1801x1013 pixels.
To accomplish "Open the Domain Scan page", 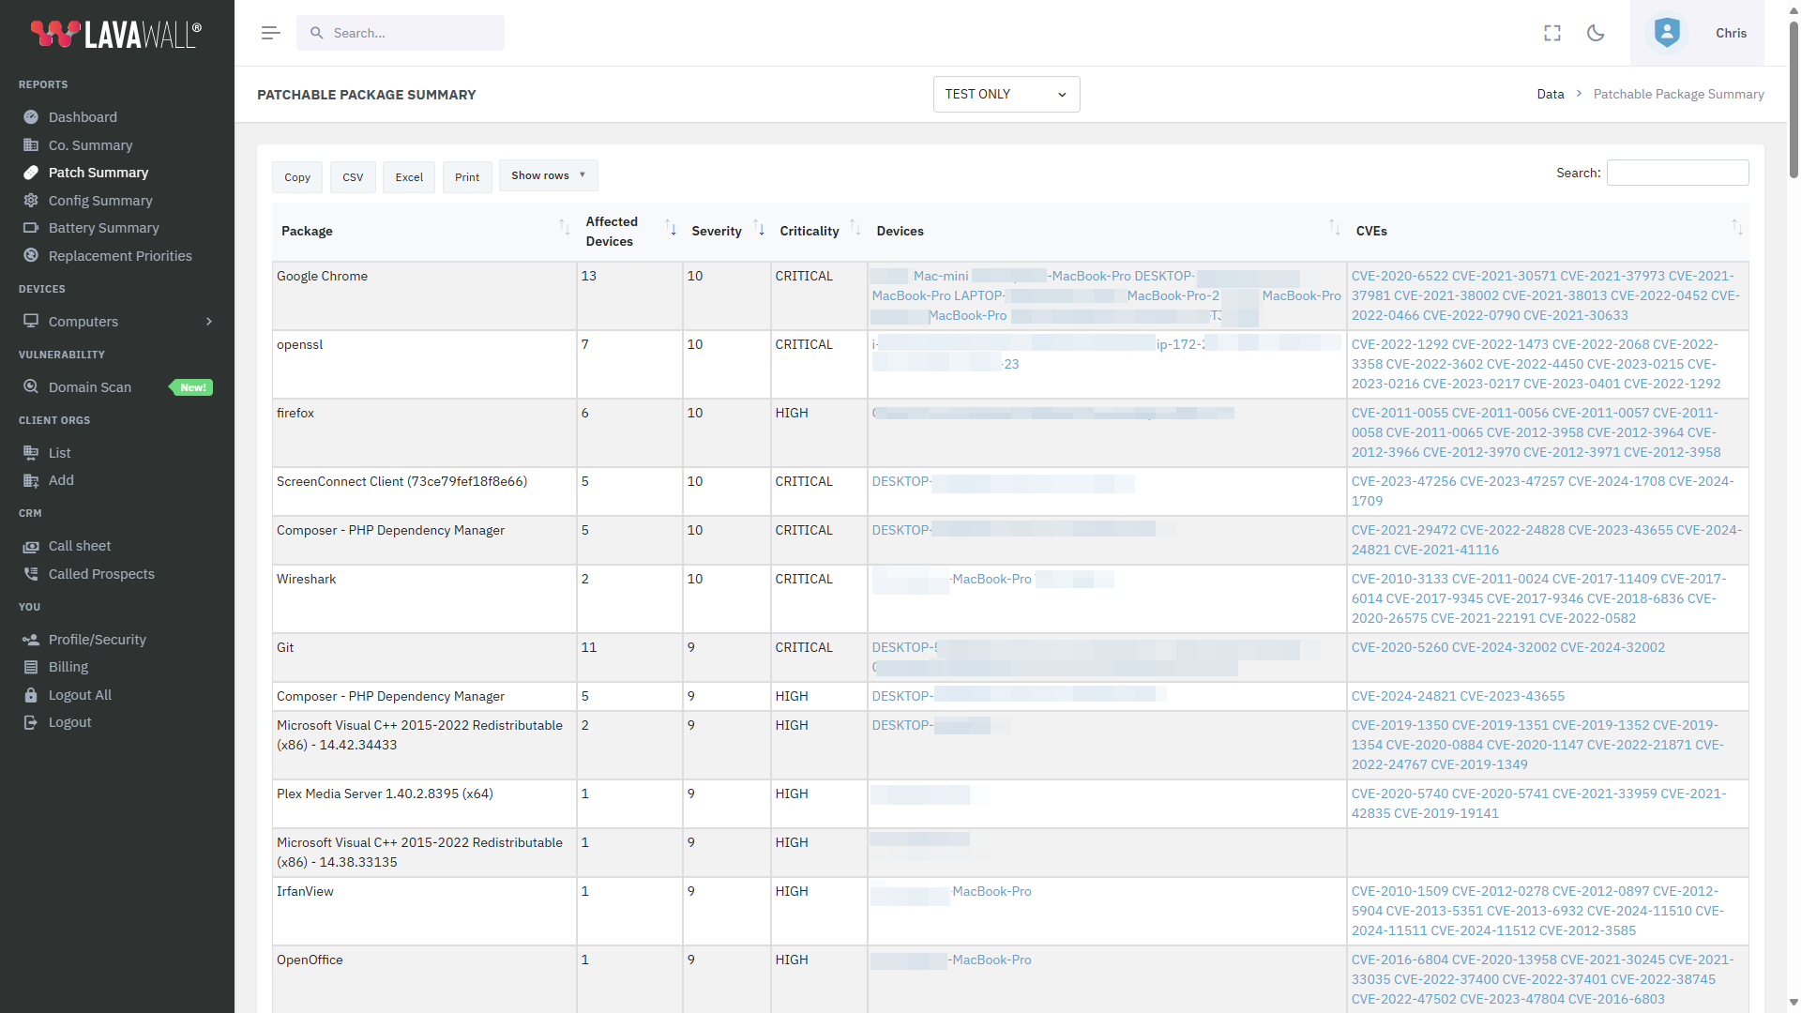I will (90, 387).
